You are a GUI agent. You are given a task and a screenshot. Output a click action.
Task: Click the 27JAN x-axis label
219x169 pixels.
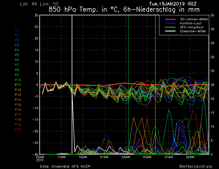[x=169, y=157]
